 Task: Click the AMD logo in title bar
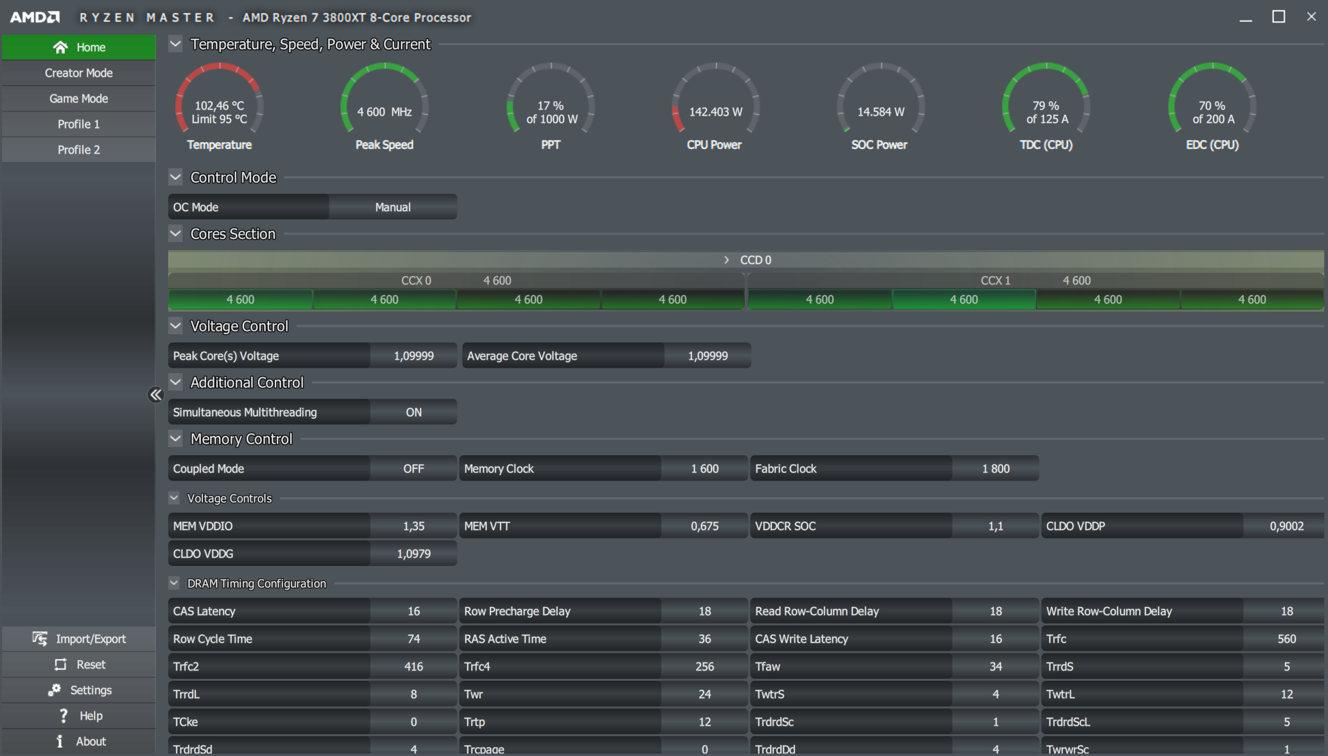click(34, 17)
